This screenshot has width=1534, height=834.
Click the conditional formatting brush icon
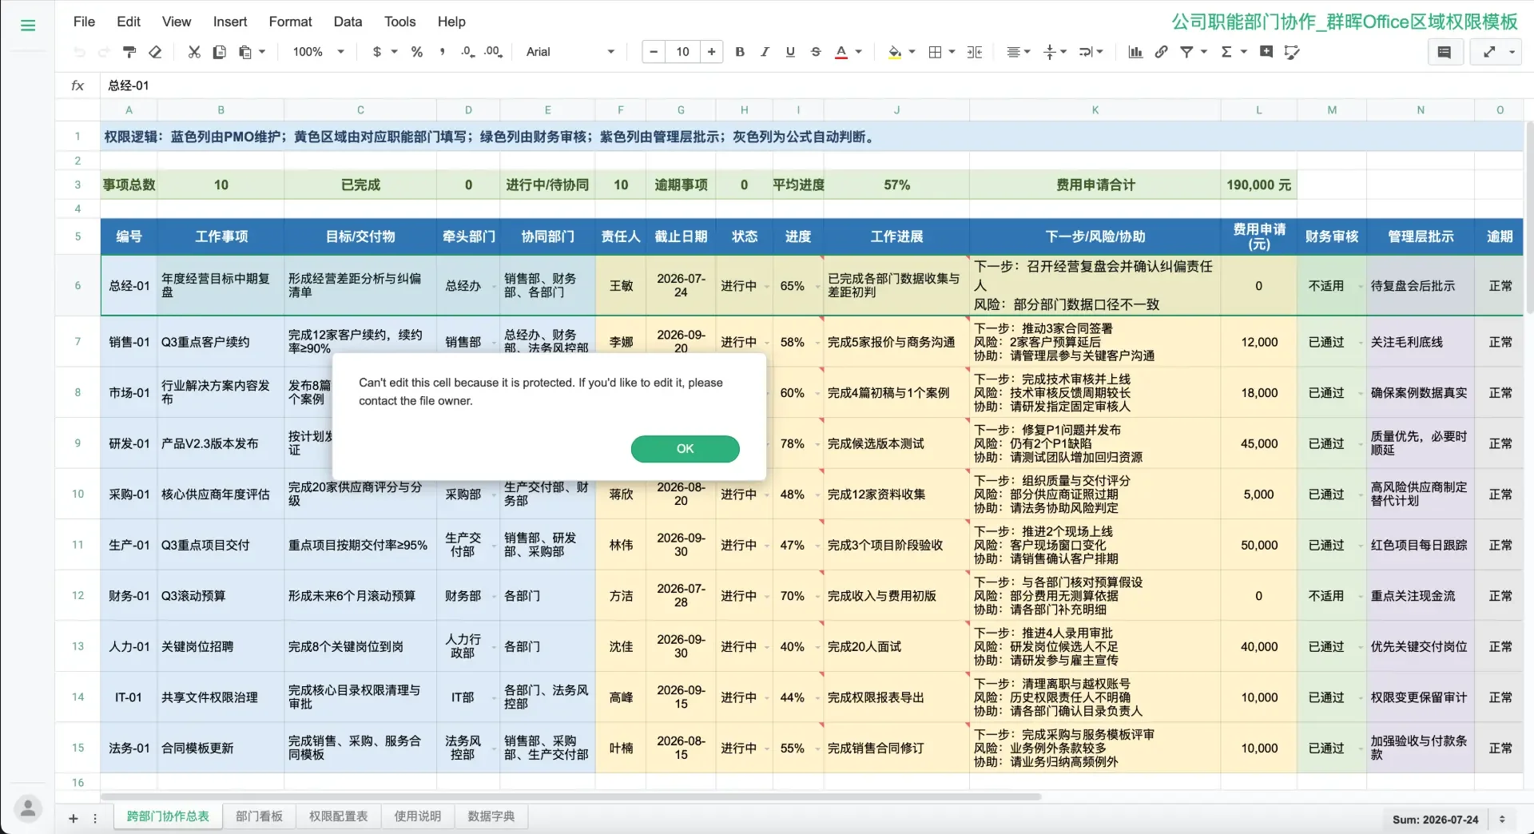[x=1292, y=52]
